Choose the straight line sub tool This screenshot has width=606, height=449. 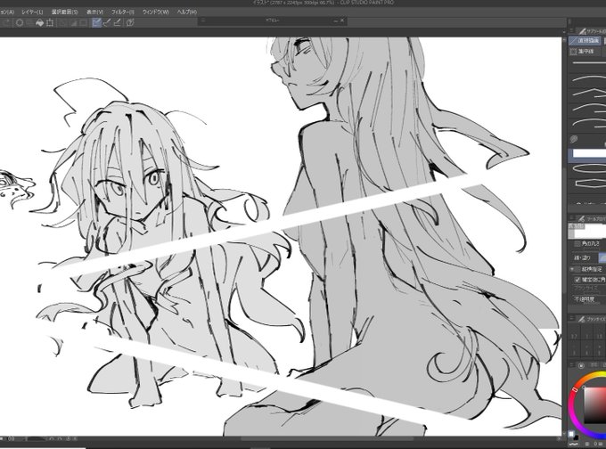pyautogui.click(x=588, y=62)
